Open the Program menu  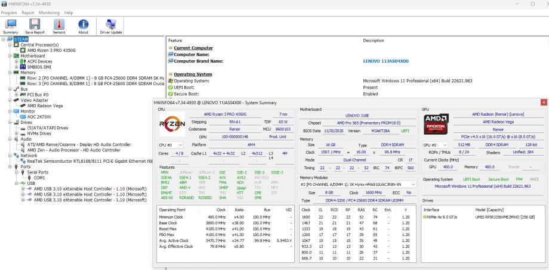9,13
